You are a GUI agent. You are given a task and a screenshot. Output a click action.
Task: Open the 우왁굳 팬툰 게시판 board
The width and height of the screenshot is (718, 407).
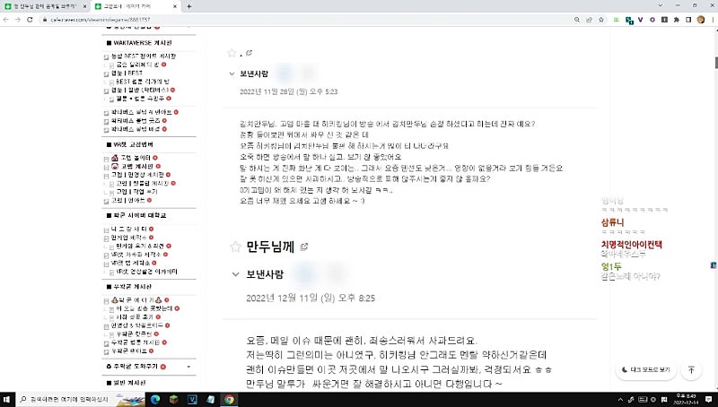136,342
